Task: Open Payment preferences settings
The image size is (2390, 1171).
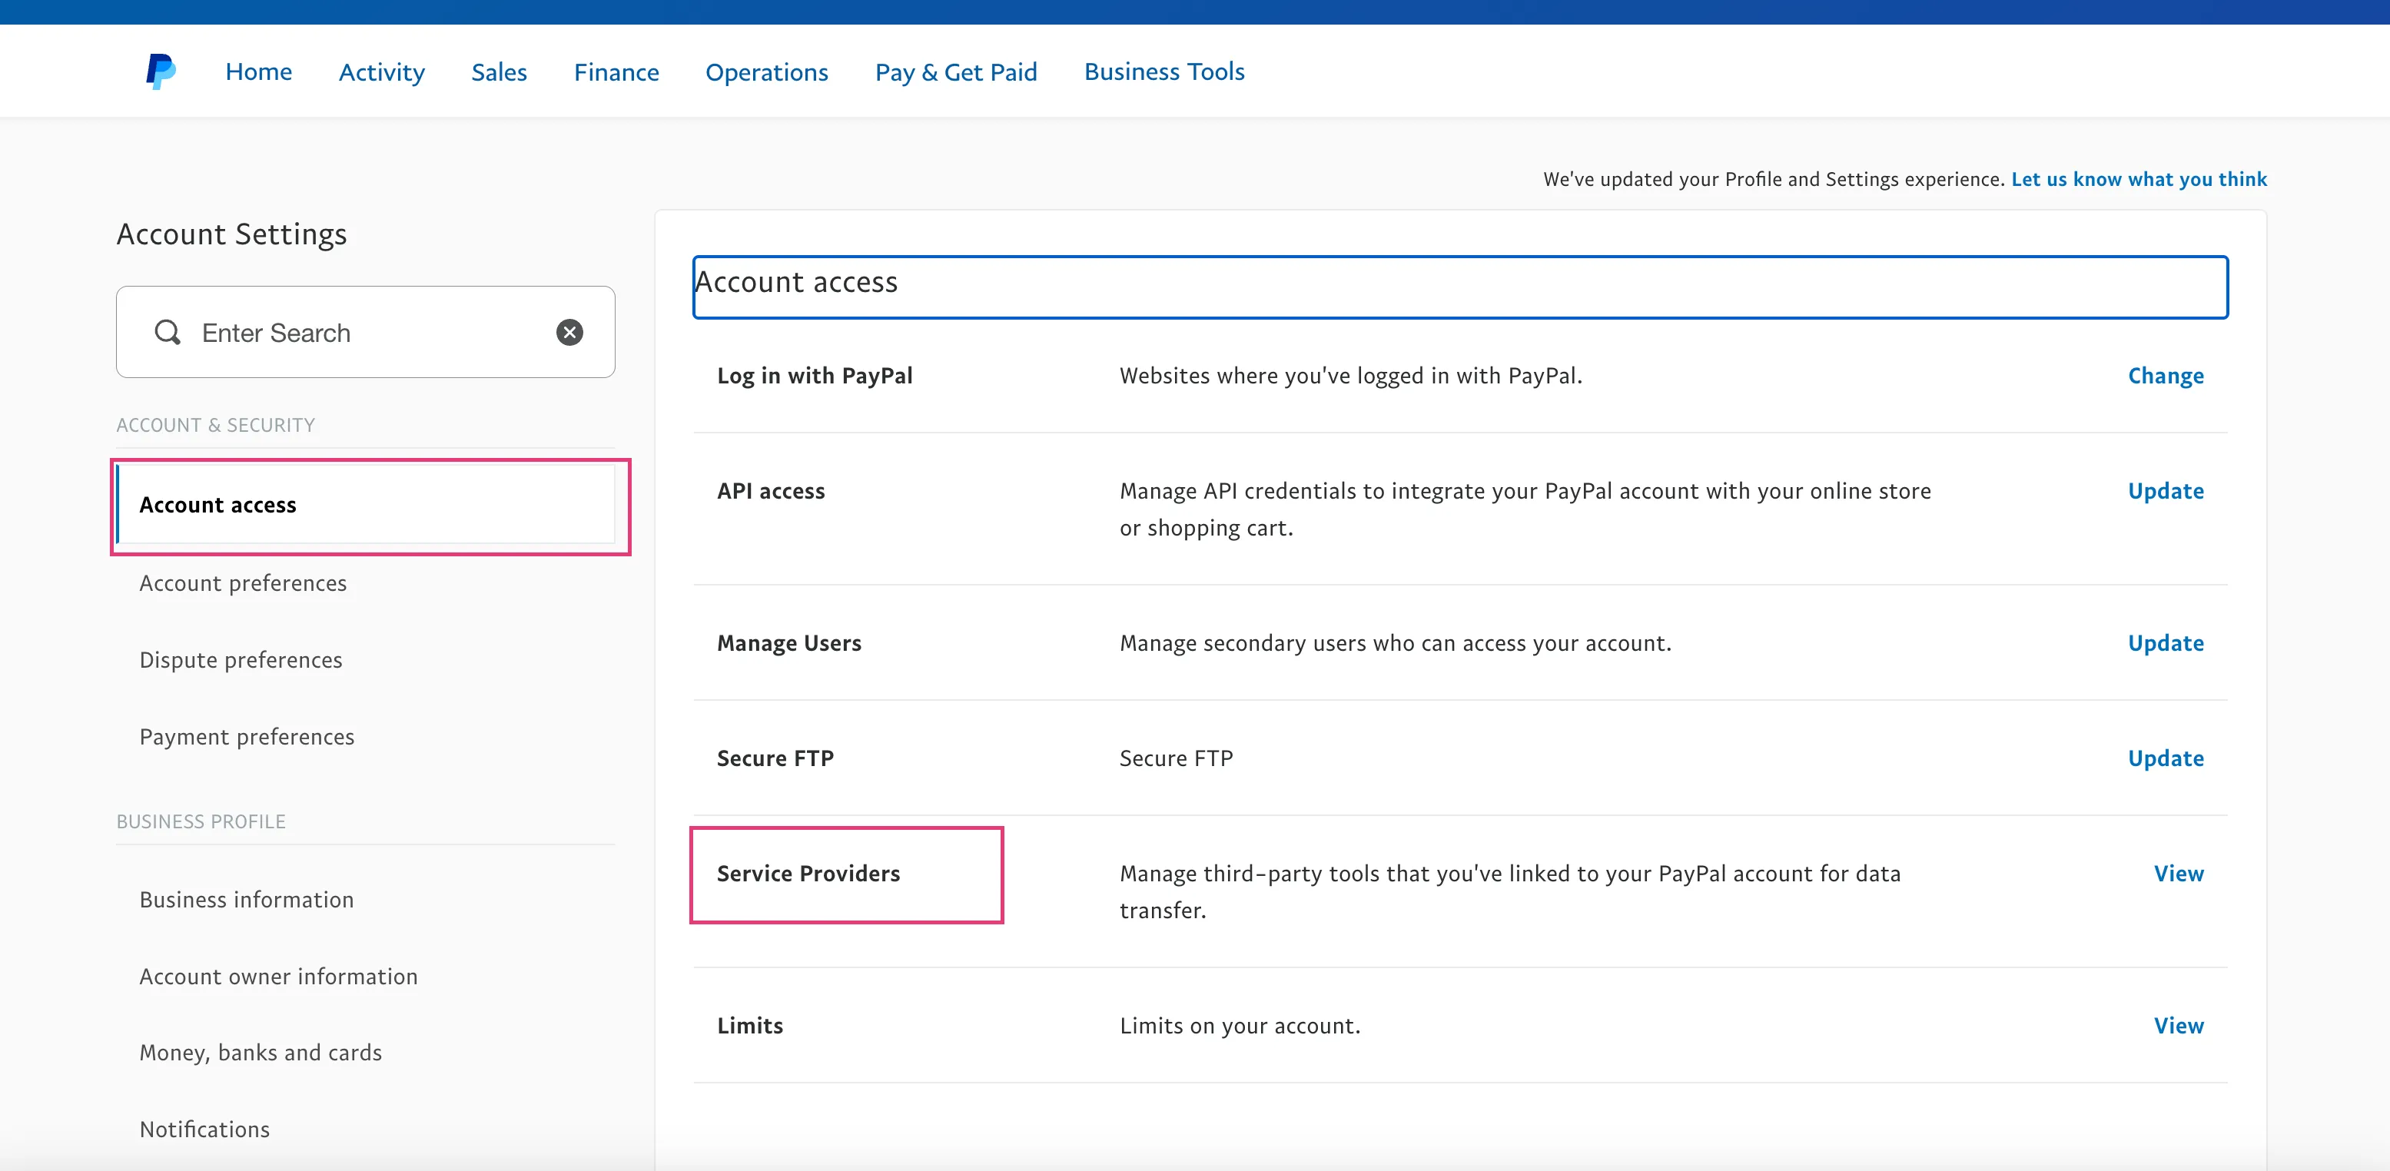Action: click(247, 737)
